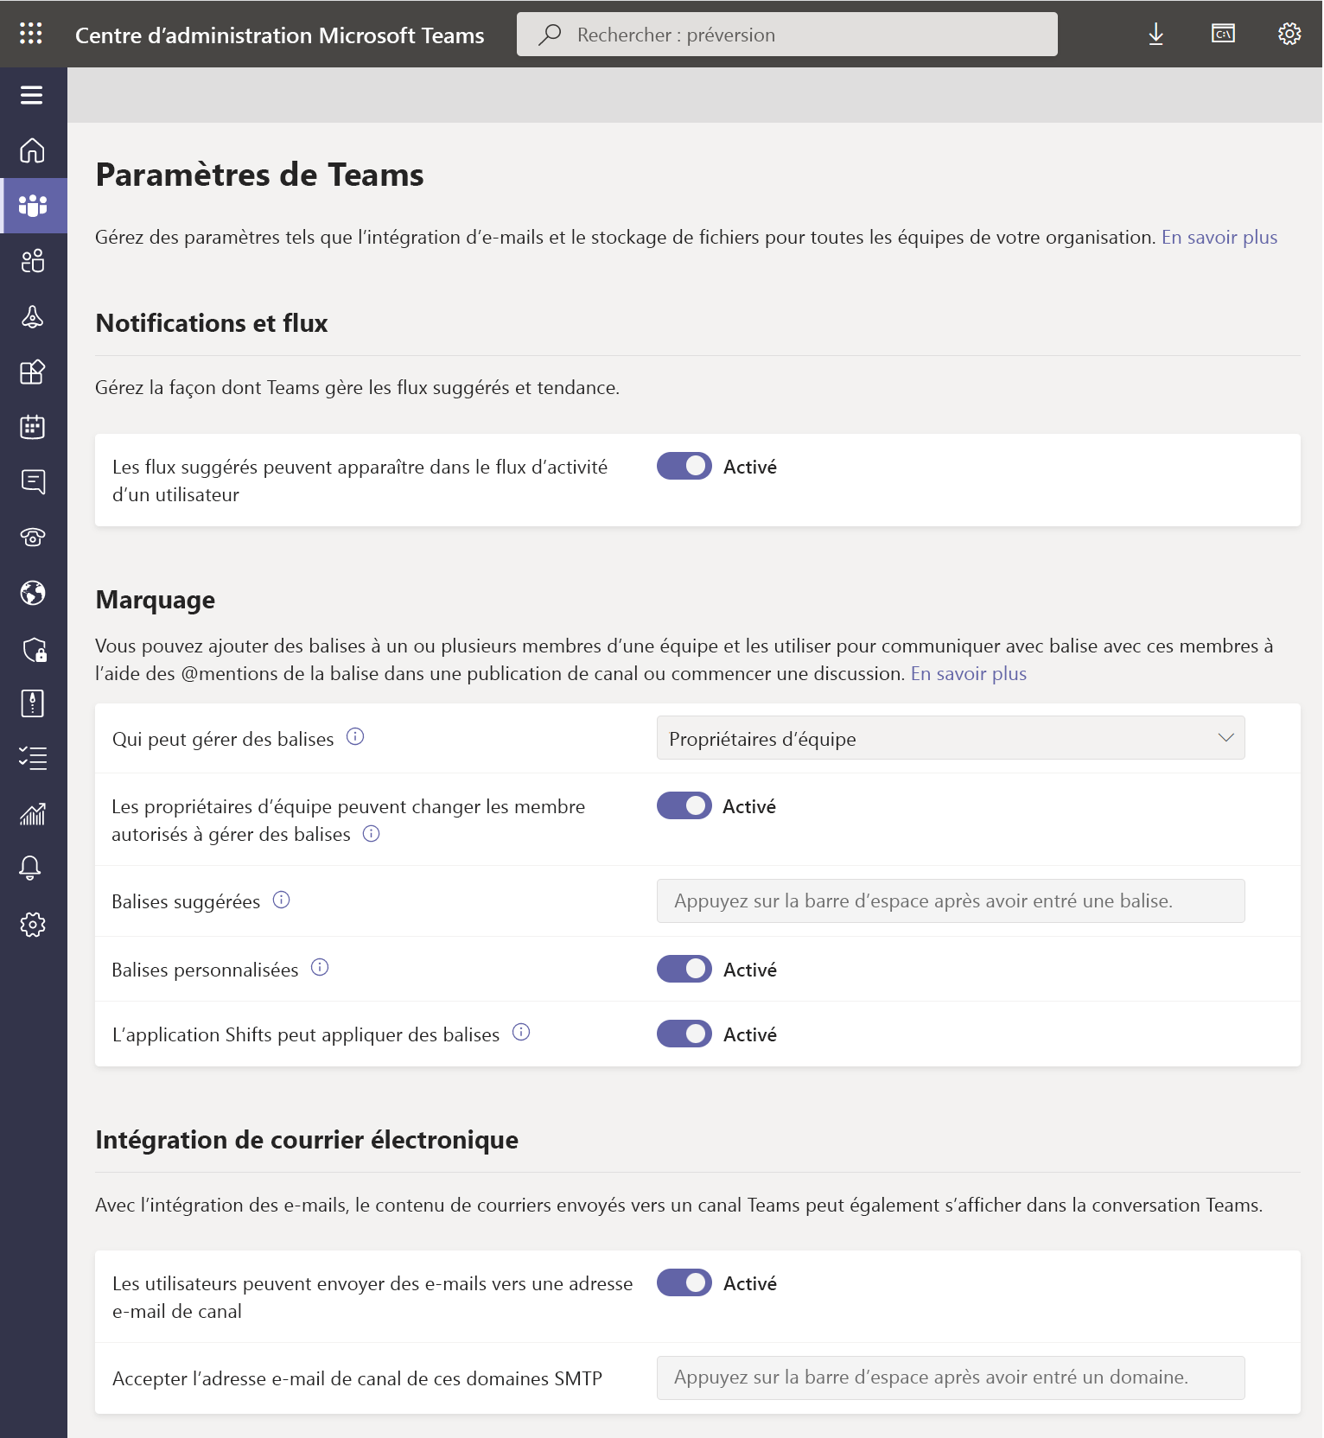Image resolution: width=1324 pixels, height=1438 pixels.
Task: Open the Users section icon in sidebar
Action: tap(33, 261)
